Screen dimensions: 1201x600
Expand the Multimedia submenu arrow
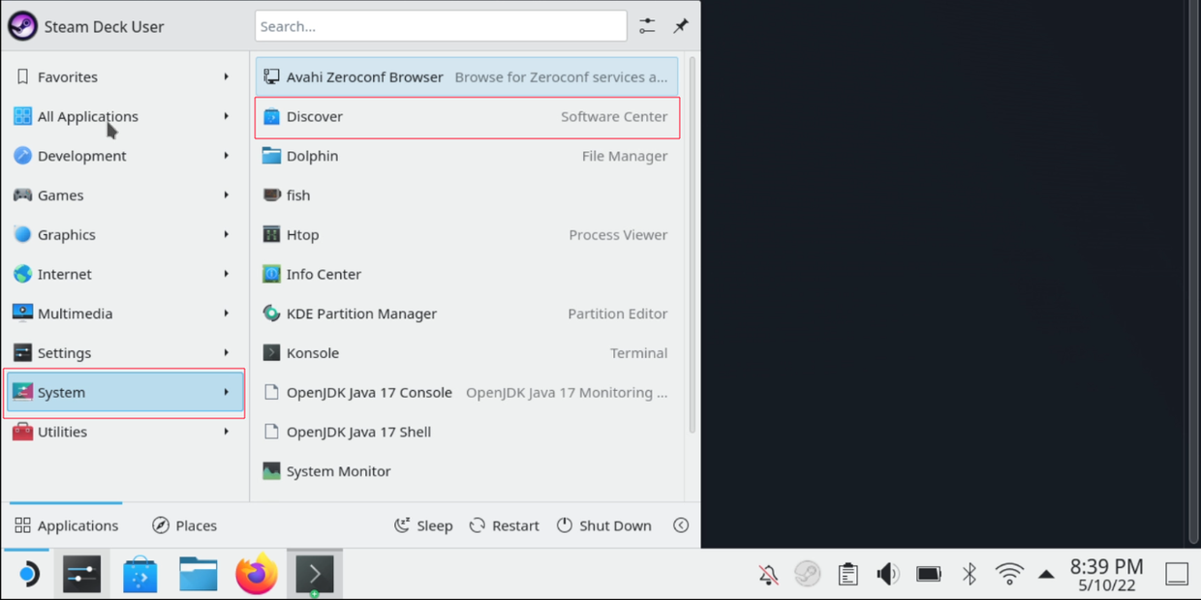click(x=227, y=315)
